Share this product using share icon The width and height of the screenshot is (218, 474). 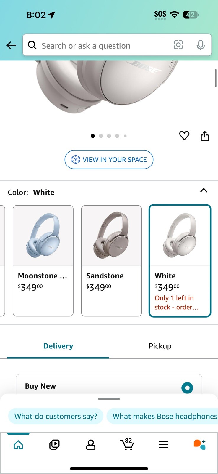pos(205,136)
